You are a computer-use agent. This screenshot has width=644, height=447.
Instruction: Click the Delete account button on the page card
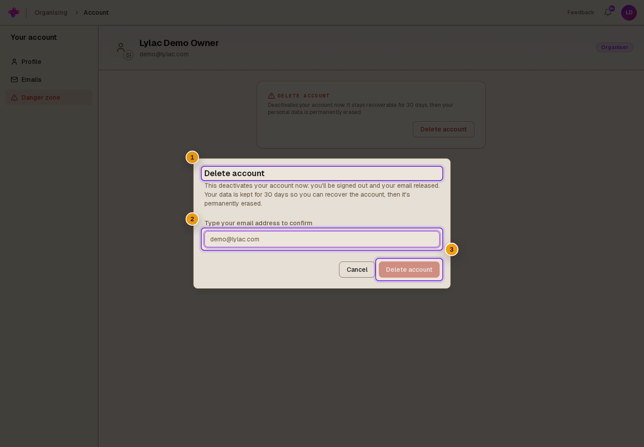pyautogui.click(x=443, y=129)
